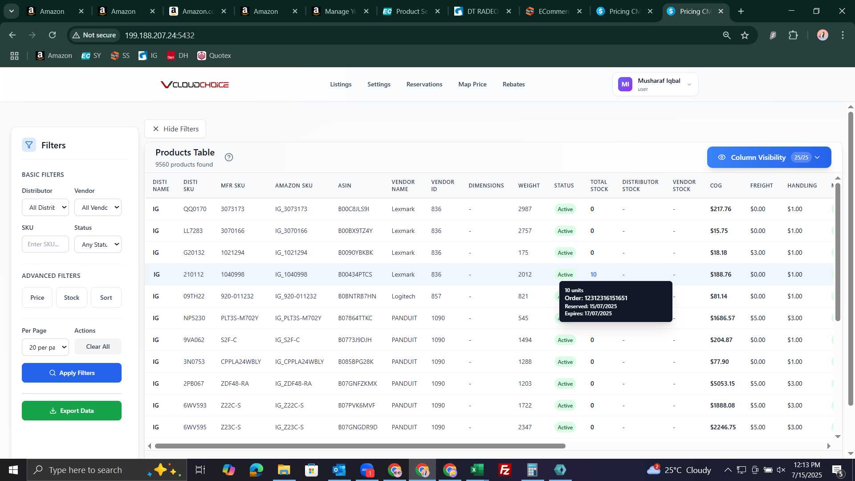The height and width of the screenshot is (481, 855).
Task: Click the Cloudchoice logo
Action: (195, 85)
